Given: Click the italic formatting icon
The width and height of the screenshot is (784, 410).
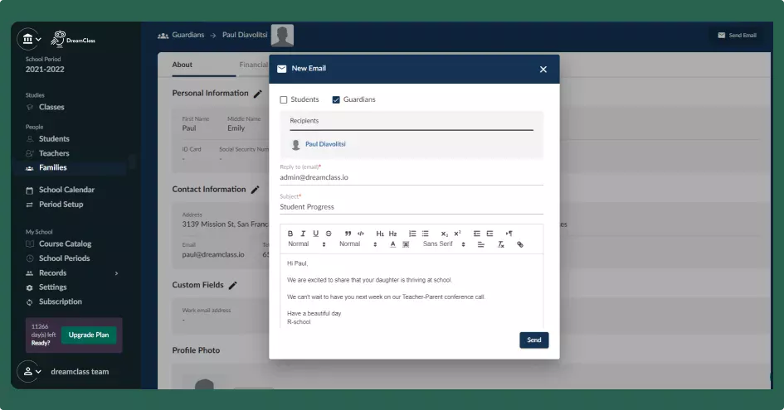Looking at the screenshot, I should (x=303, y=234).
